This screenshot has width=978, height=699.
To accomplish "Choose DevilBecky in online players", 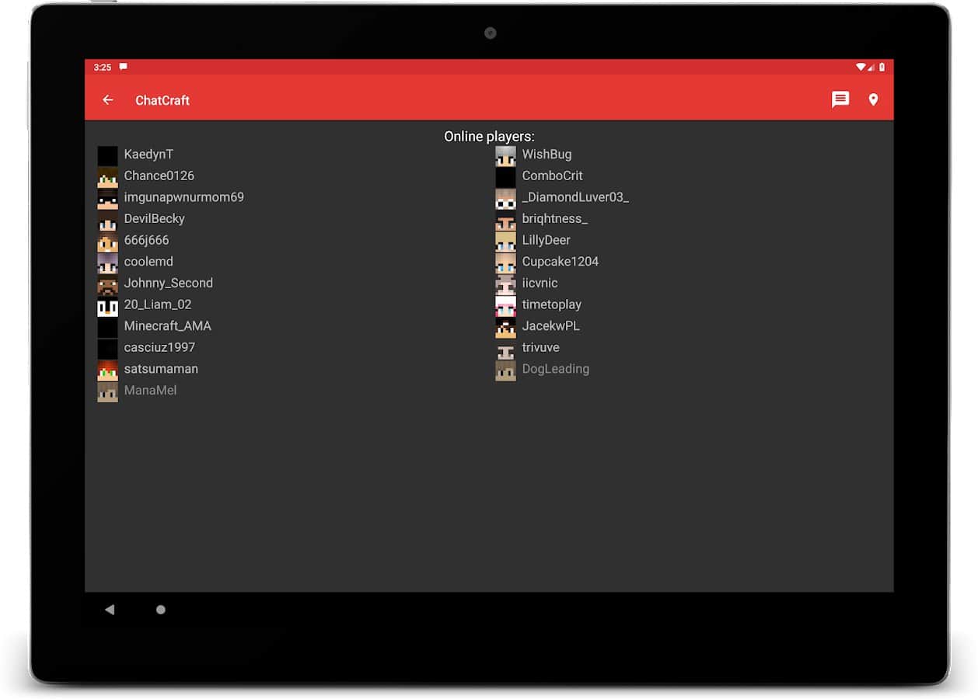I will [x=154, y=219].
